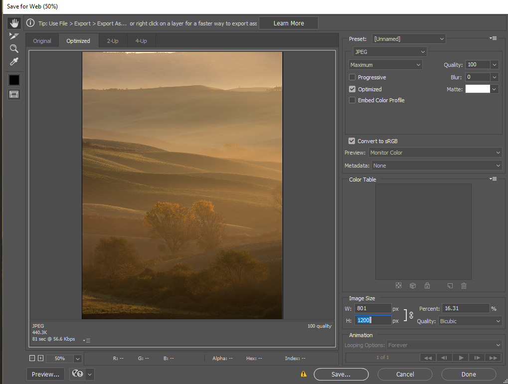Click the Width input field

(x=372, y=309)
